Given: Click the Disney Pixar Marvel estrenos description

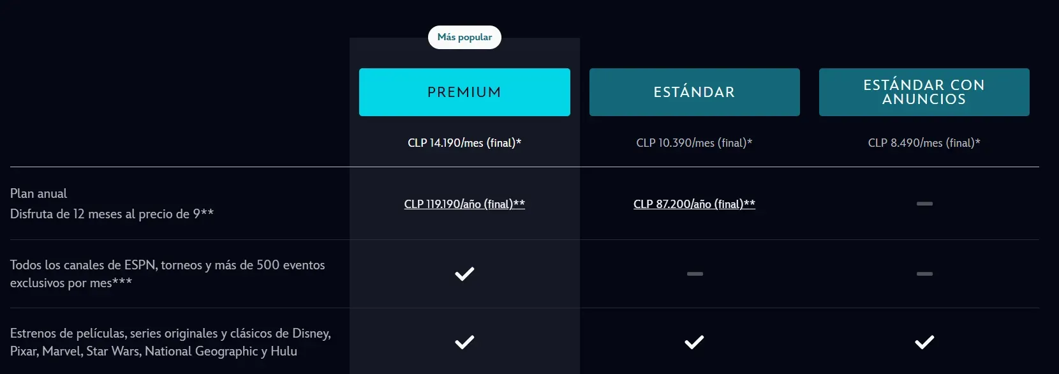Looking at the screenshot, I should pyautogui.click(x=170, y=342).
